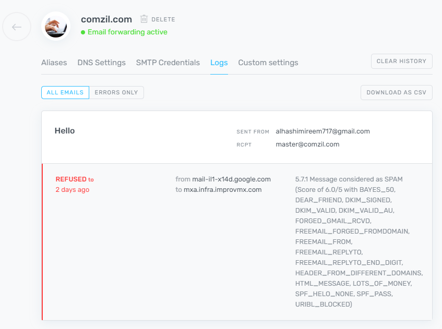The height and width of the screenshot is (329, 442).
Task: Open the comzil.com domain avatar
Action: [x=56, y=26]
